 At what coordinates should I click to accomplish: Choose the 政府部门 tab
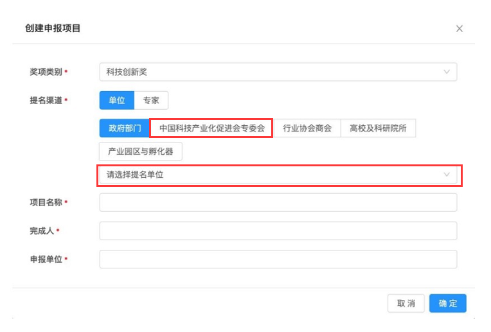(x=124, y=128)
